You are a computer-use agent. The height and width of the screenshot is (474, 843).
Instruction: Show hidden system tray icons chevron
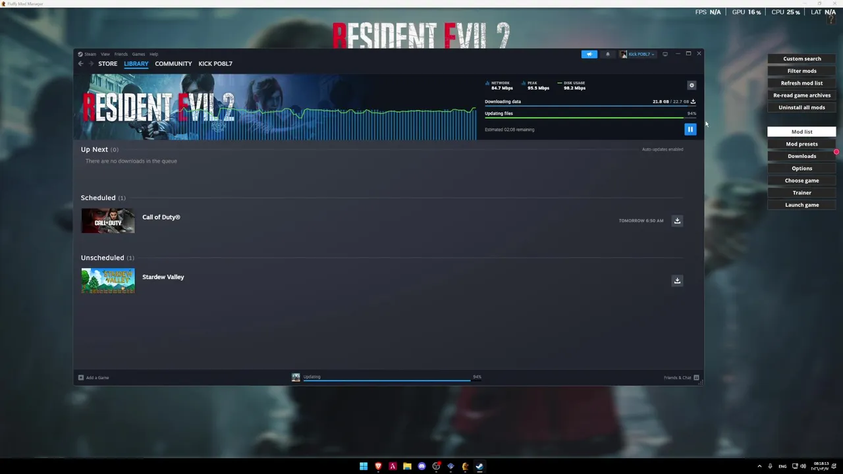759,466
